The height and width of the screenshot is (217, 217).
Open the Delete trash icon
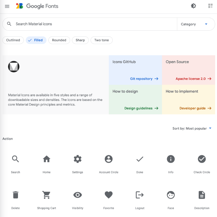pyautogui.click(x=15, y=195)
